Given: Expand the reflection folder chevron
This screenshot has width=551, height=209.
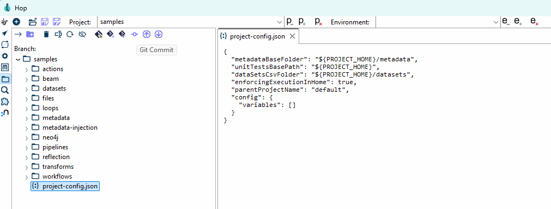Looking at the screenshot, I should pyautogui.click(x=26, y=157).
